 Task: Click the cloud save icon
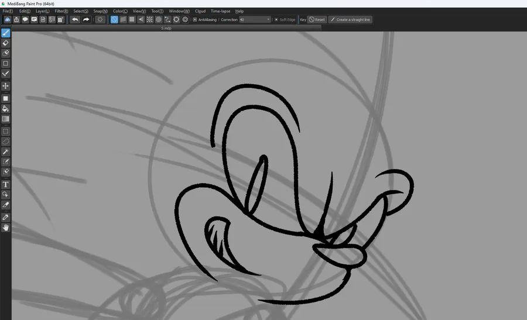coord(8,19)
